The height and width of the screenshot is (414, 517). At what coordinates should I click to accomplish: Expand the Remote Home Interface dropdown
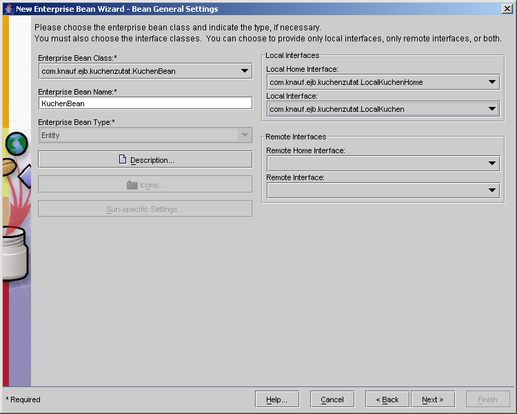pos(492,164)
